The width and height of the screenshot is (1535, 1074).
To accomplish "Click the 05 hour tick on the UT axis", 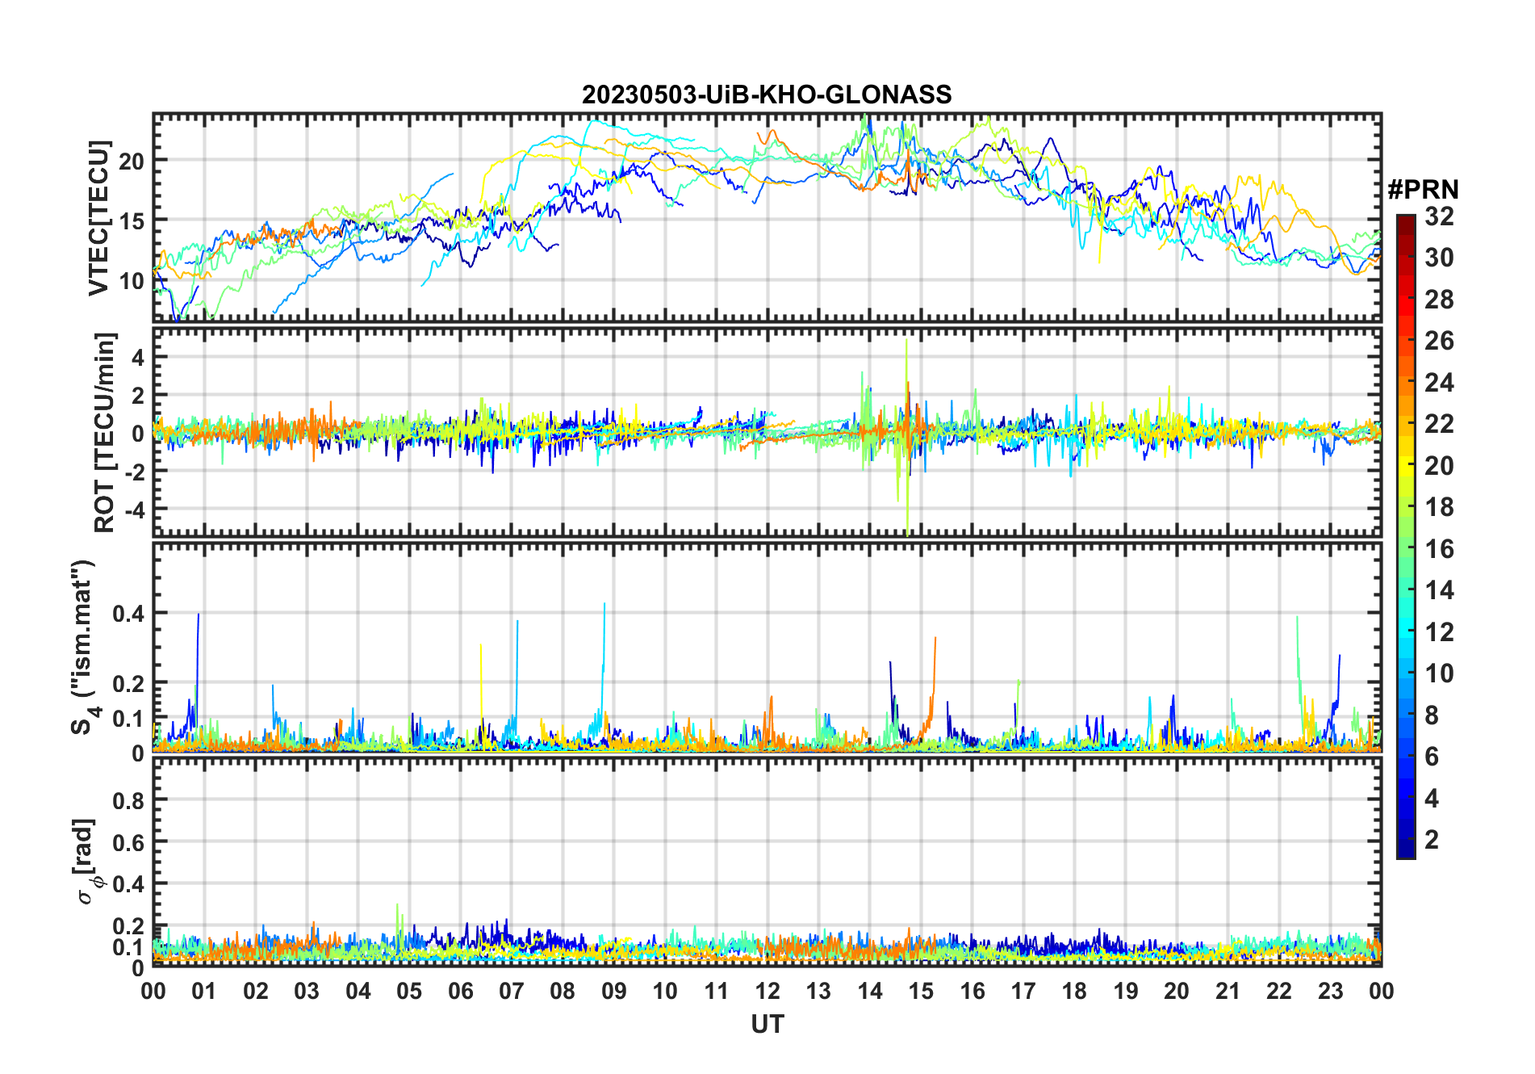I will (409, 991).
